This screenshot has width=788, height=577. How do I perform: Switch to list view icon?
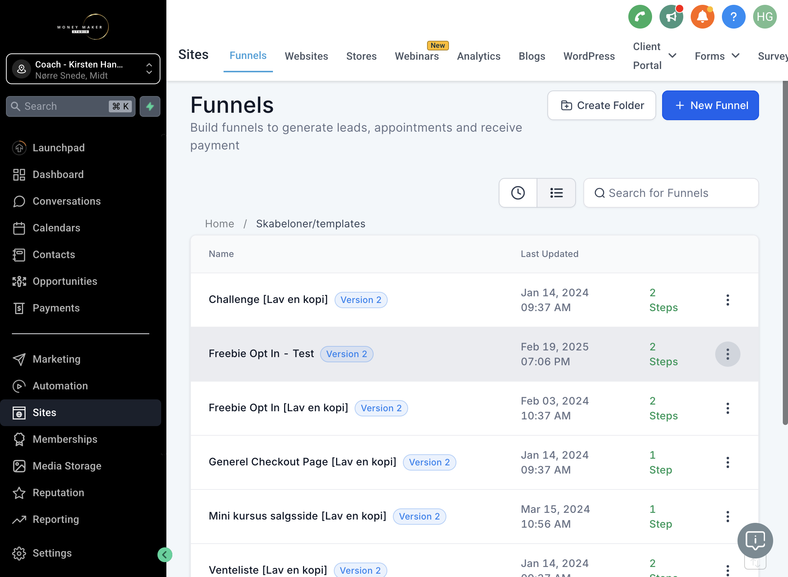click(x=556, y=193)
